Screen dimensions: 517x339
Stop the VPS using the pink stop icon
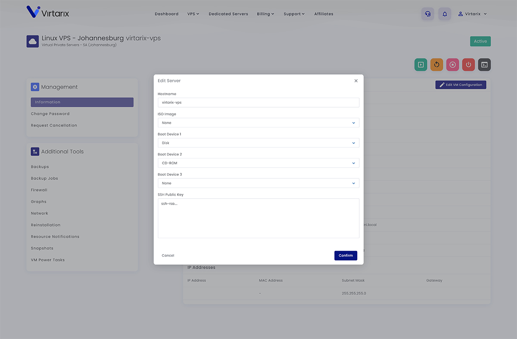point(452,64)
